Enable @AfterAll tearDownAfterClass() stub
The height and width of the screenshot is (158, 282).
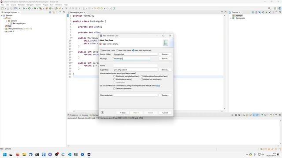point(142,76)
